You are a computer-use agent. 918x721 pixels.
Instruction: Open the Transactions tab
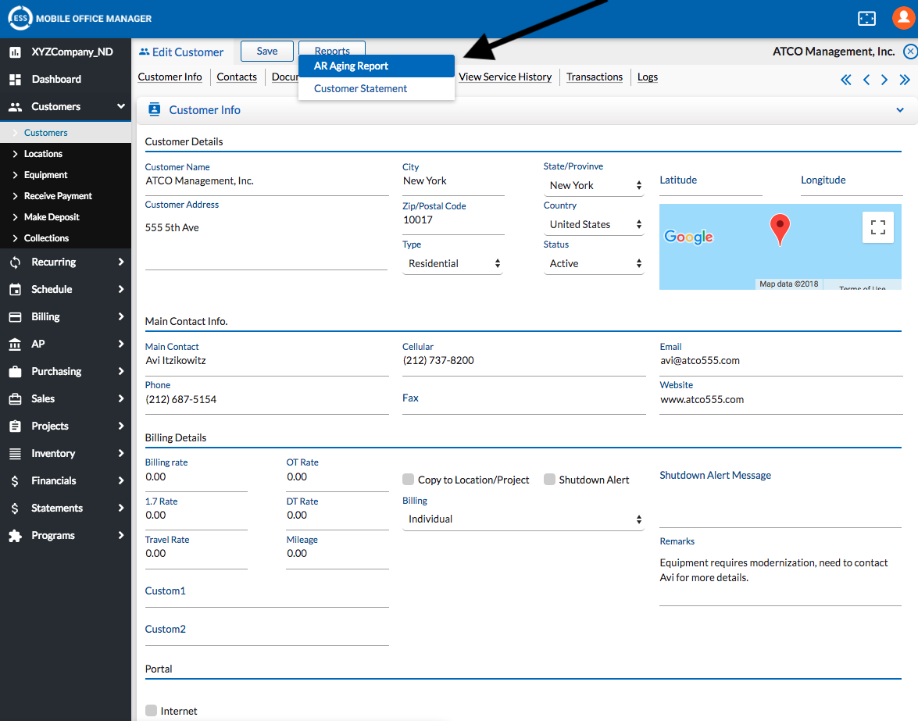594,77
